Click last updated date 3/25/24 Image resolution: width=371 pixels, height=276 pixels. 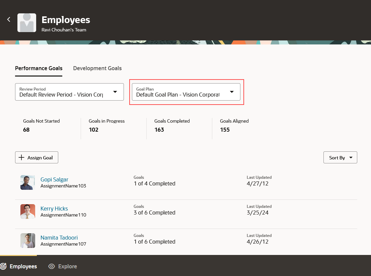(x=257, y=213)
